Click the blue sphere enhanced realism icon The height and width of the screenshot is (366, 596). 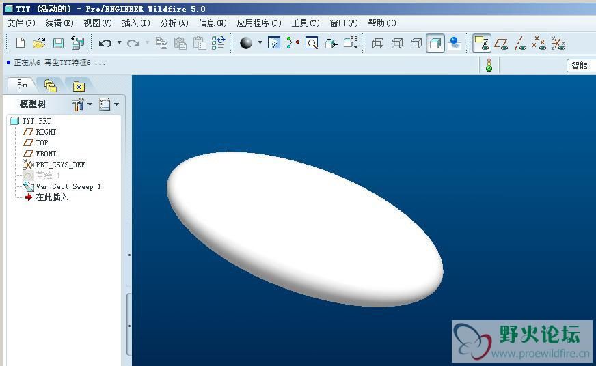pyautogui.click(x=455, y=43)
